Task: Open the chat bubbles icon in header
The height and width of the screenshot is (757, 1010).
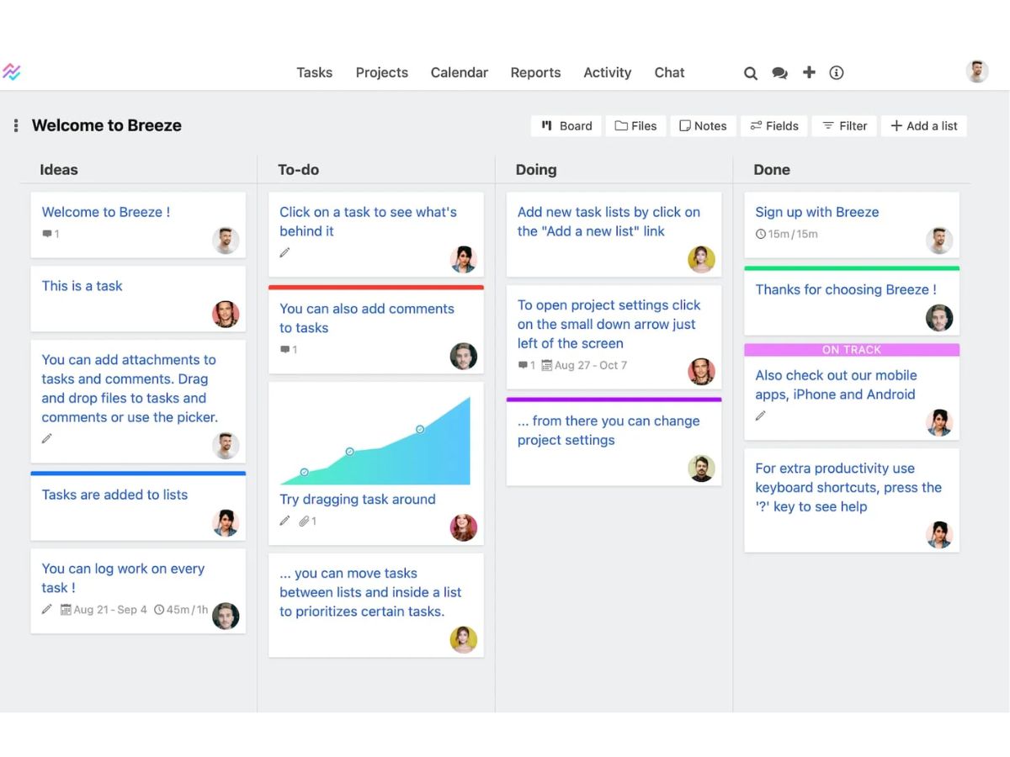Action: (x=780, y=73)
